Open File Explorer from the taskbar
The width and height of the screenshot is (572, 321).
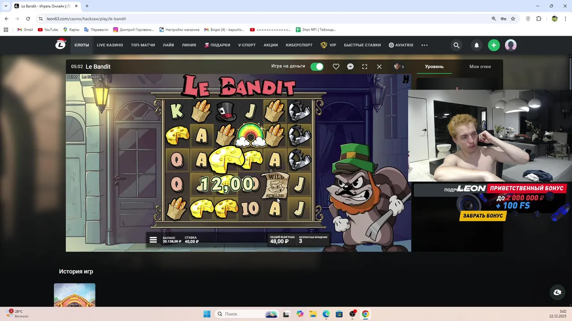point(313,314)
